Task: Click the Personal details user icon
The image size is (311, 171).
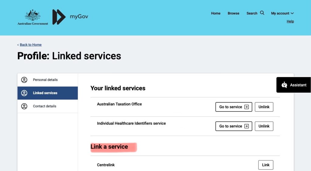Action: point(24,80)
